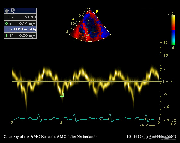
Task: Click the Echopedia swirl logo
Action: [x=145, y=136]
